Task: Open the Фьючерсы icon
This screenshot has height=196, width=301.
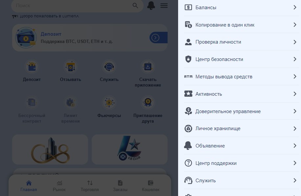Action: click(x=109, y=103)
